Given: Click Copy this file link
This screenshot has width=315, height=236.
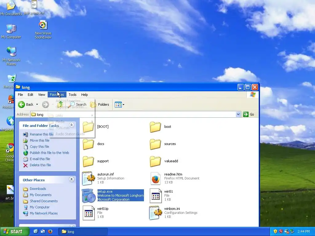Looking at the screenshot, I should [x=39, y=147].
